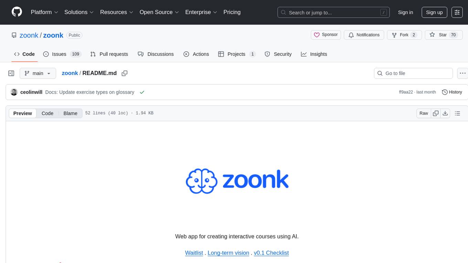Open the Long-term vision link
468x263 pixels.
(x=228, y=253)
